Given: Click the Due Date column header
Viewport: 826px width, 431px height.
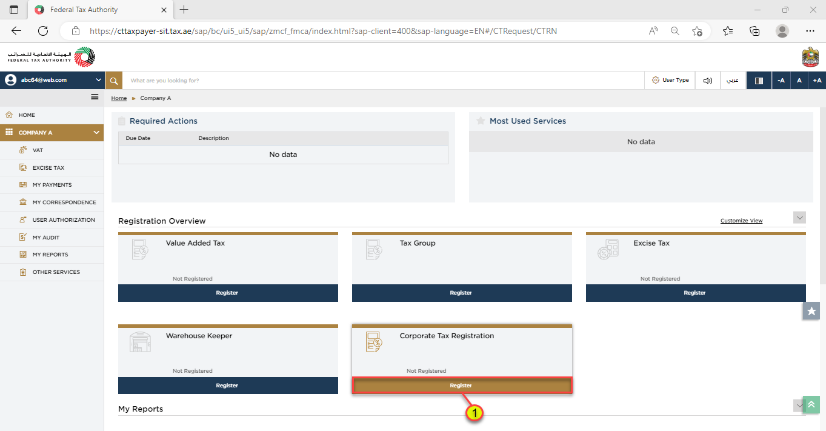Looking at the screenshot, I should [138, 138].
